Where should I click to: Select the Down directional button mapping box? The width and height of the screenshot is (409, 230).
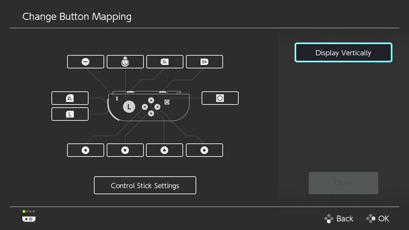125,150
